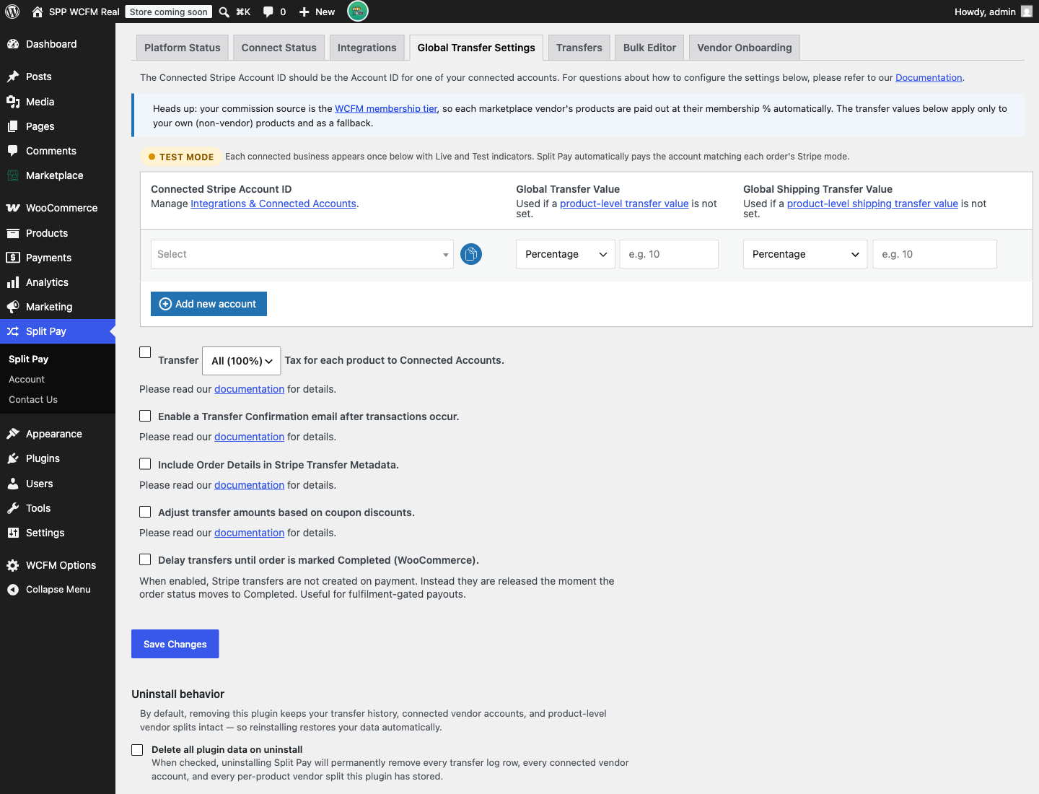Click the Payments dollar icon
Screen dimensions: 1039x794
(13, 258)
